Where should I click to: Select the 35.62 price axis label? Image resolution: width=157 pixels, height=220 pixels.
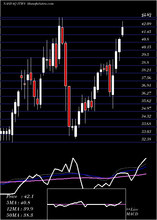pyautogui.click(x=146, y=101)
